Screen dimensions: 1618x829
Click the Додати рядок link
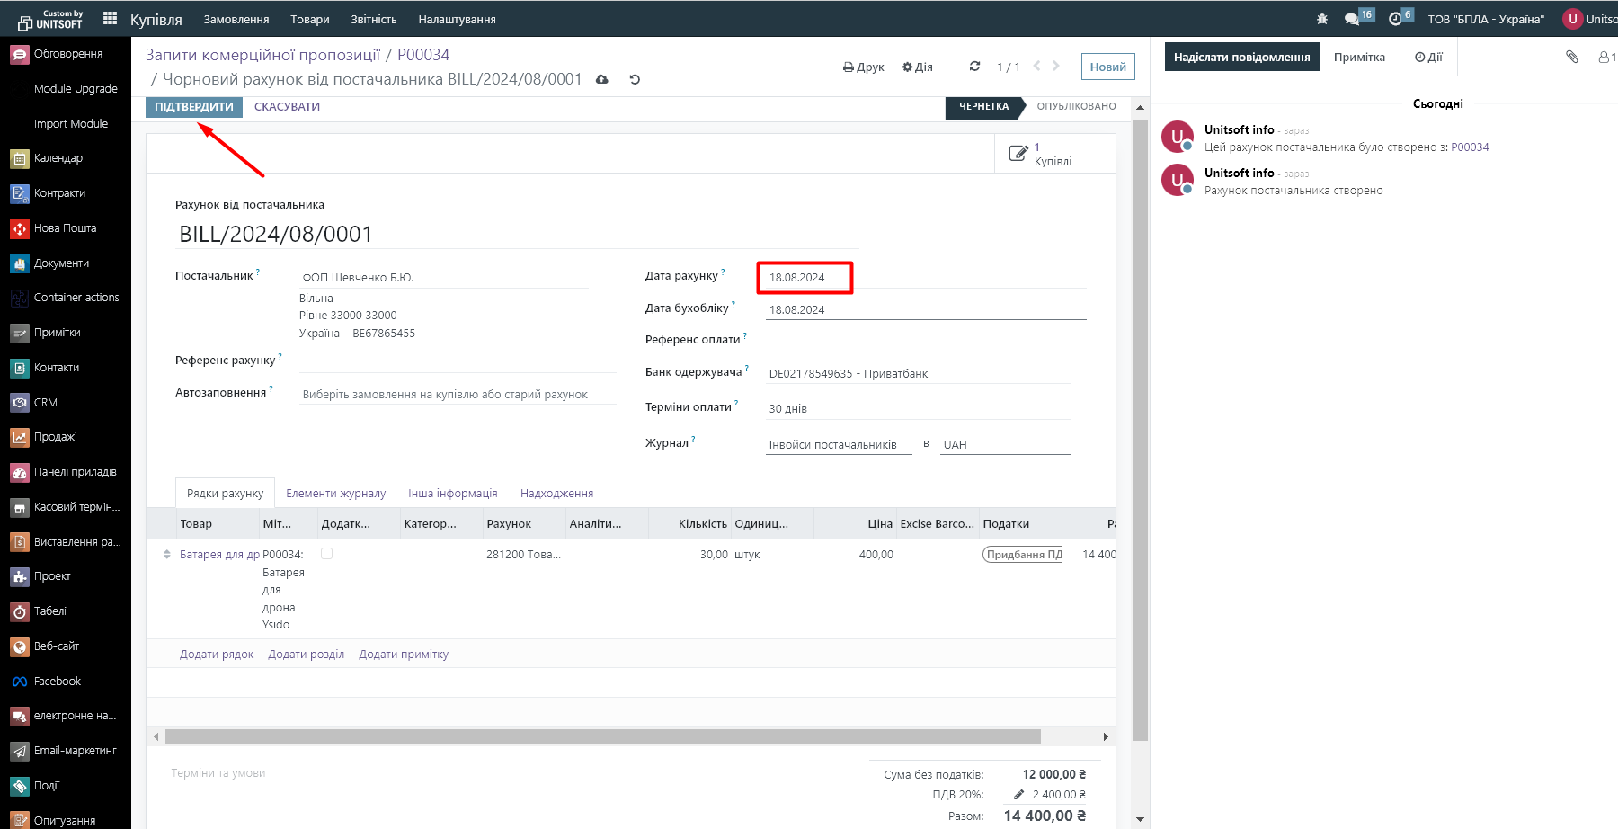pyautogui.click(x=217, y=655)
